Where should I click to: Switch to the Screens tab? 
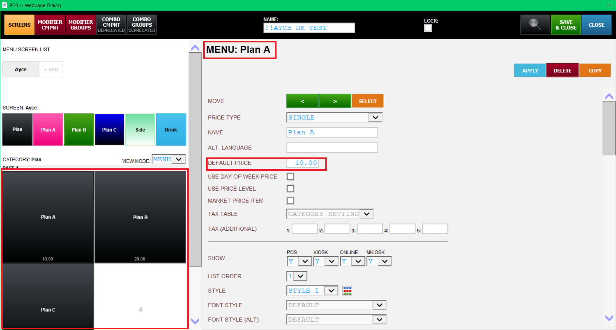click(x=19, y=25)
